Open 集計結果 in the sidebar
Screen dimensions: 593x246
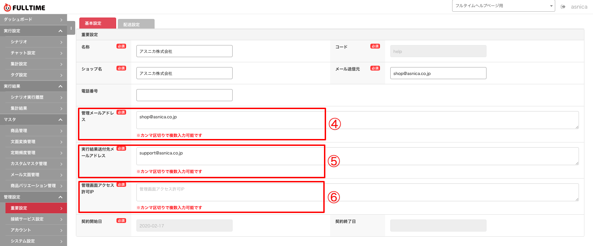[x=36, y=108]
